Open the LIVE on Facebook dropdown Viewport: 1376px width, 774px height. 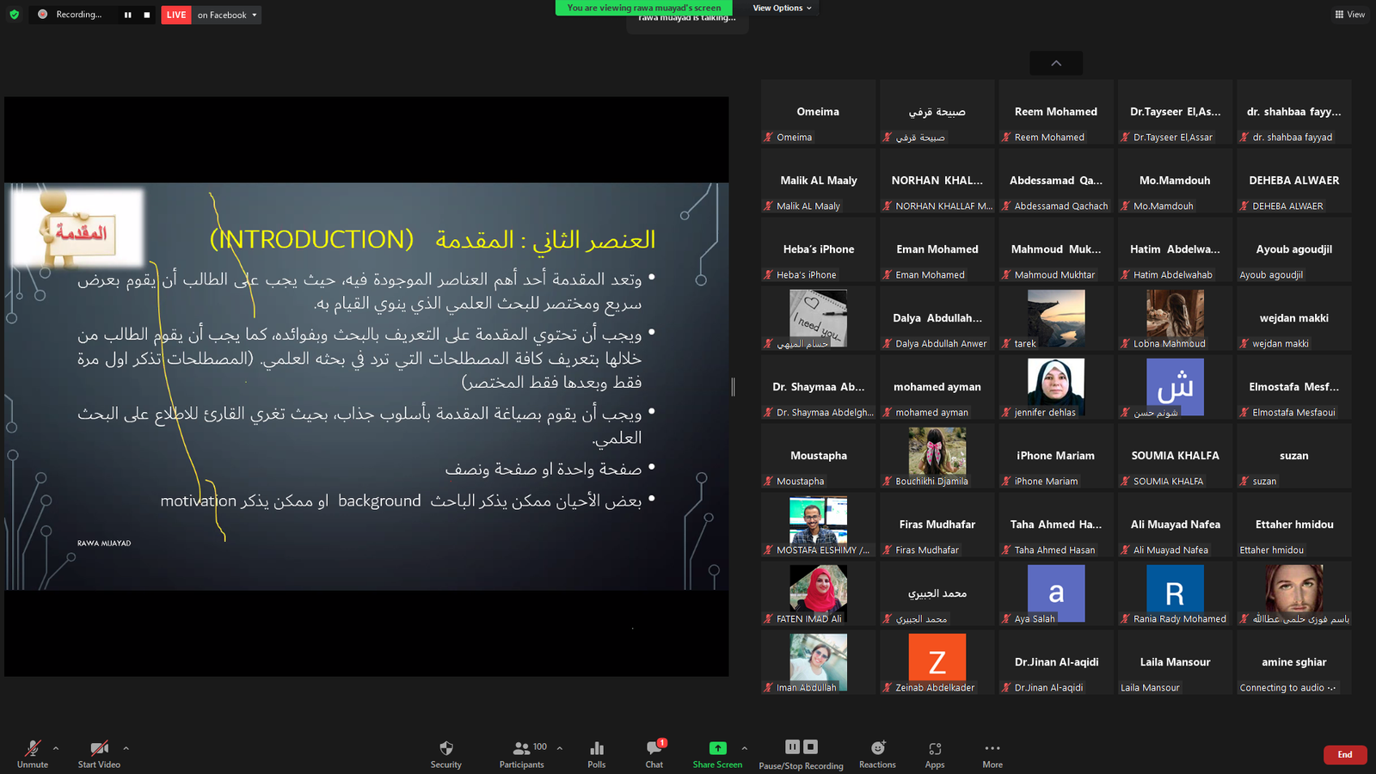[211, 15]
